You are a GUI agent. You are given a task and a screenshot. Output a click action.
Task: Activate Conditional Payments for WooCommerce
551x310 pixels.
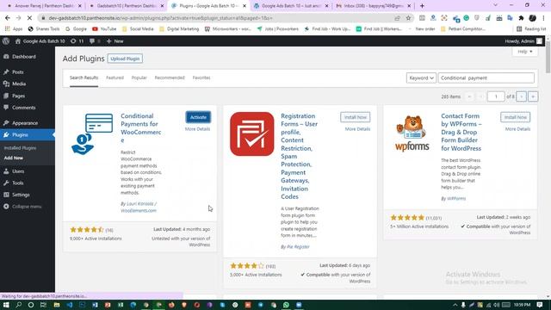click(198, 117)
